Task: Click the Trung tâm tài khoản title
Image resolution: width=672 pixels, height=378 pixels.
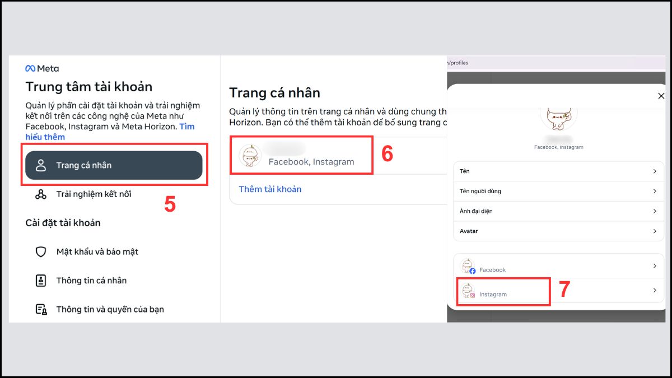Action: pos(88,87)
